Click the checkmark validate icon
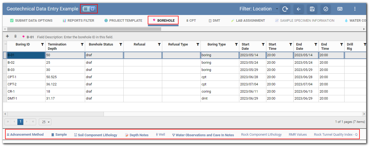The width and height of the screenshot is (371, 148). [x=326, y=9]
